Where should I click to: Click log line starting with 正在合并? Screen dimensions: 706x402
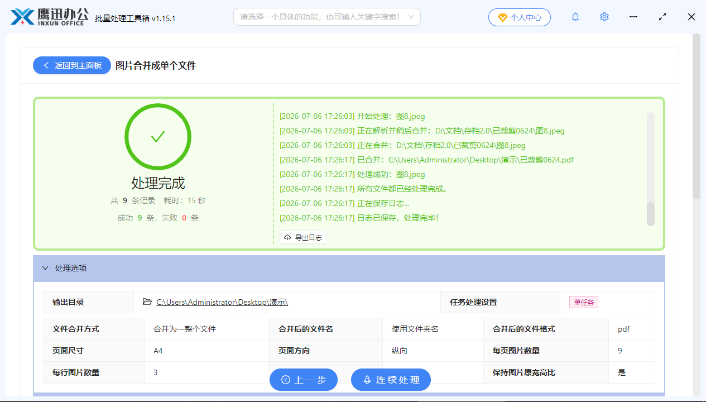(x=402, y=145)
